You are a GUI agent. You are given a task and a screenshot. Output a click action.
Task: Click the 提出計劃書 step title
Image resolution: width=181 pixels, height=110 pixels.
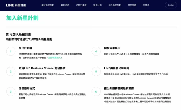click(x=26, y=48)
